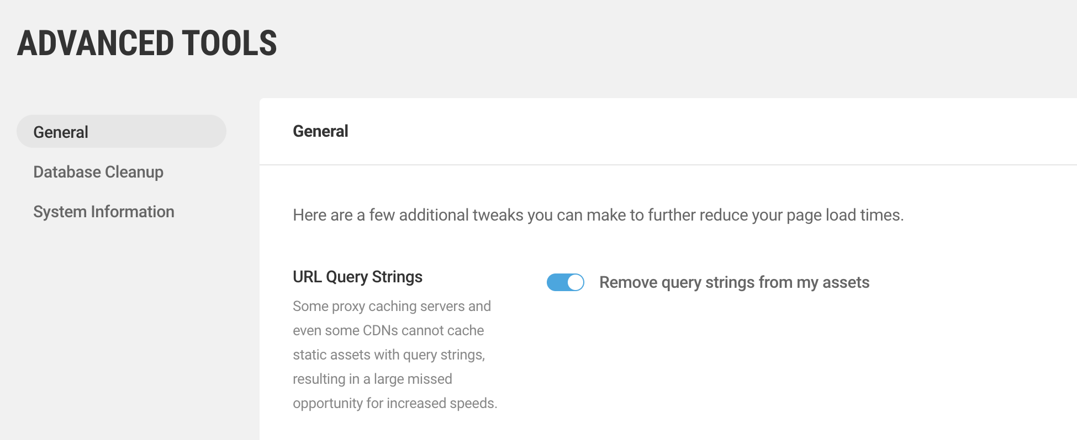Click the divider under the General header
1077x440 pixels.
click(x=663, y=164)
